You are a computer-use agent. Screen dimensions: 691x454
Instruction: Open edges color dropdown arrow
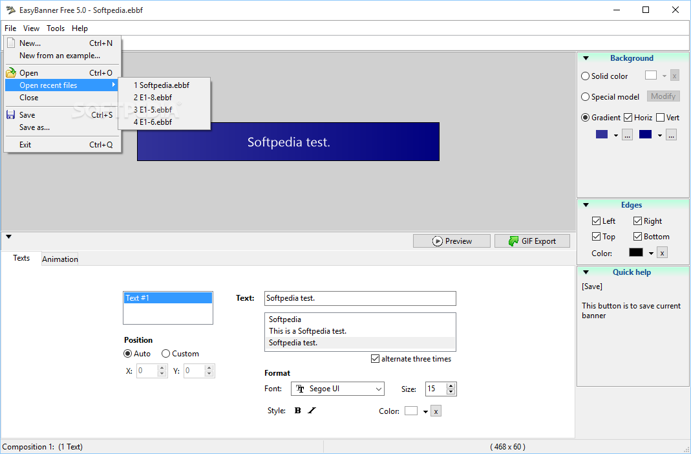(651, 253)
